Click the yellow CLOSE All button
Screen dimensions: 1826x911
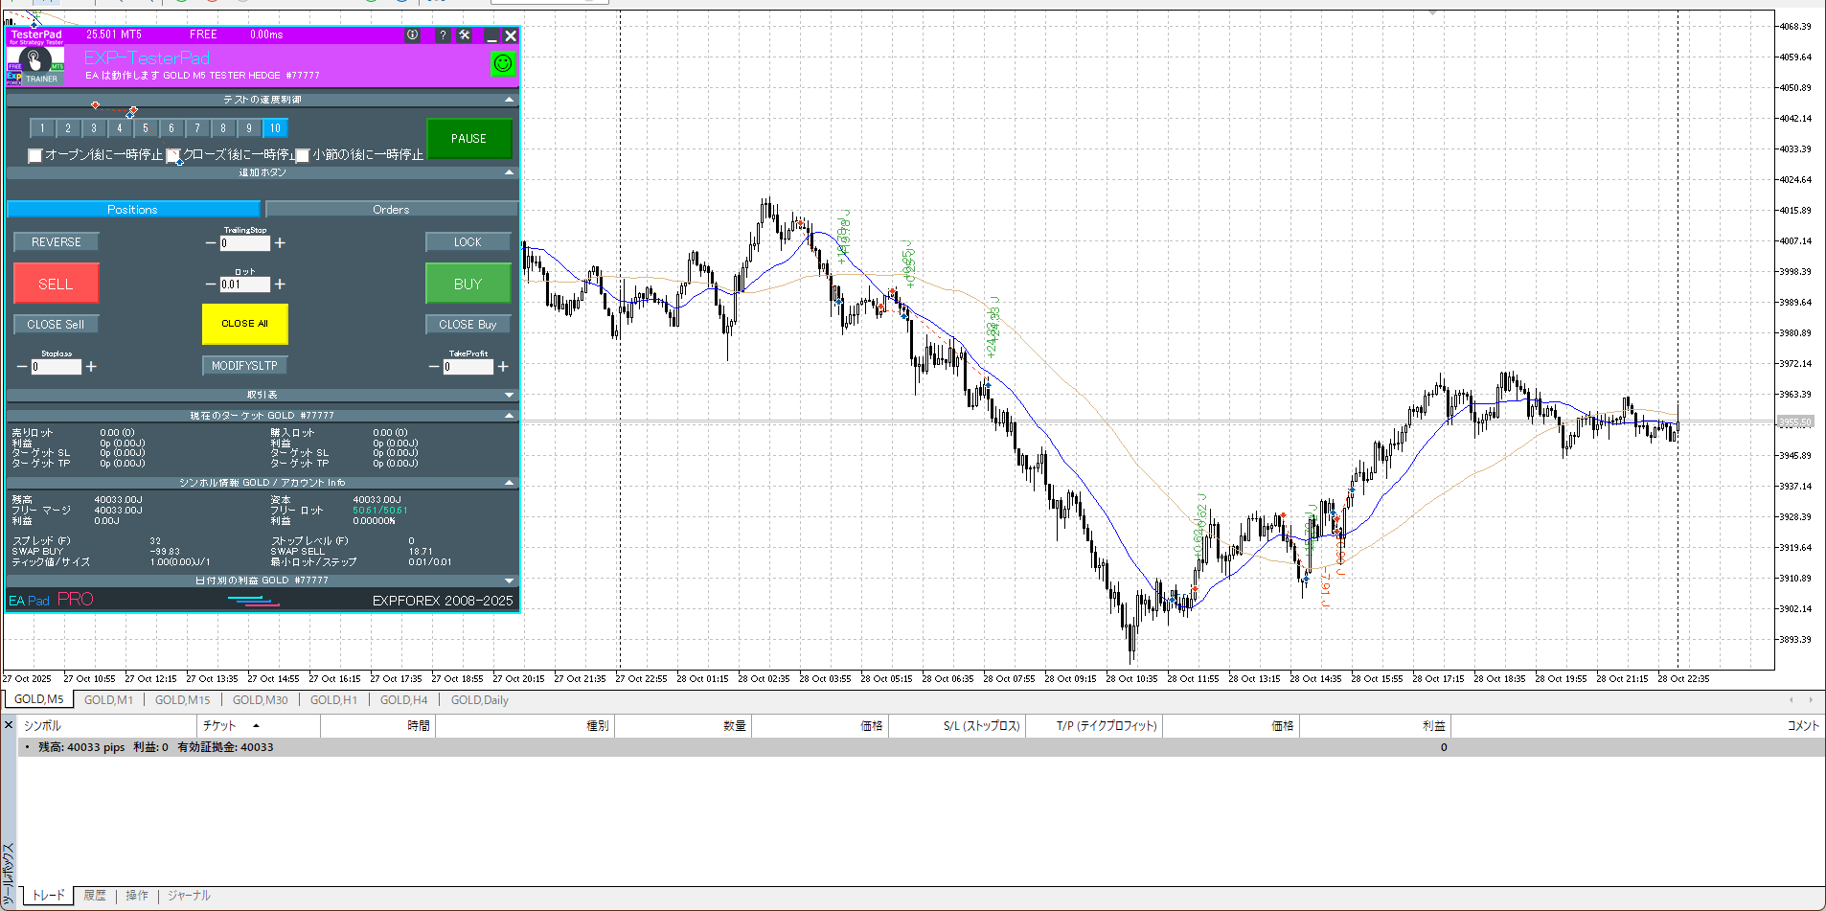pos(244,324)
